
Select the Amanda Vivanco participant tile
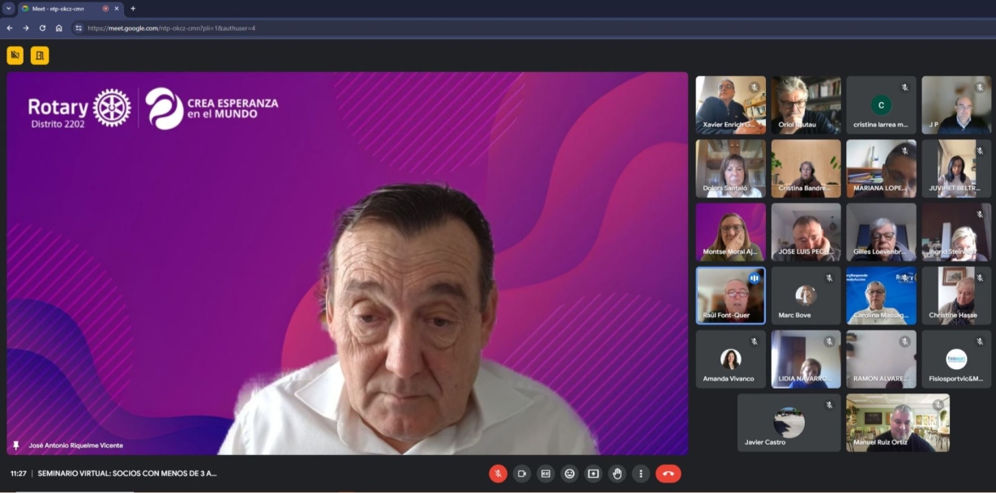pyautogui.click(x=730, y=359)
